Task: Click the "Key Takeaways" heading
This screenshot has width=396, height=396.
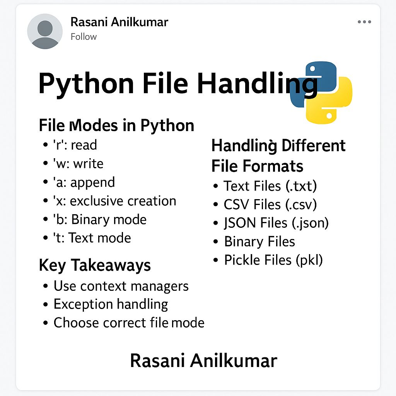Action: tap(95, 265)
